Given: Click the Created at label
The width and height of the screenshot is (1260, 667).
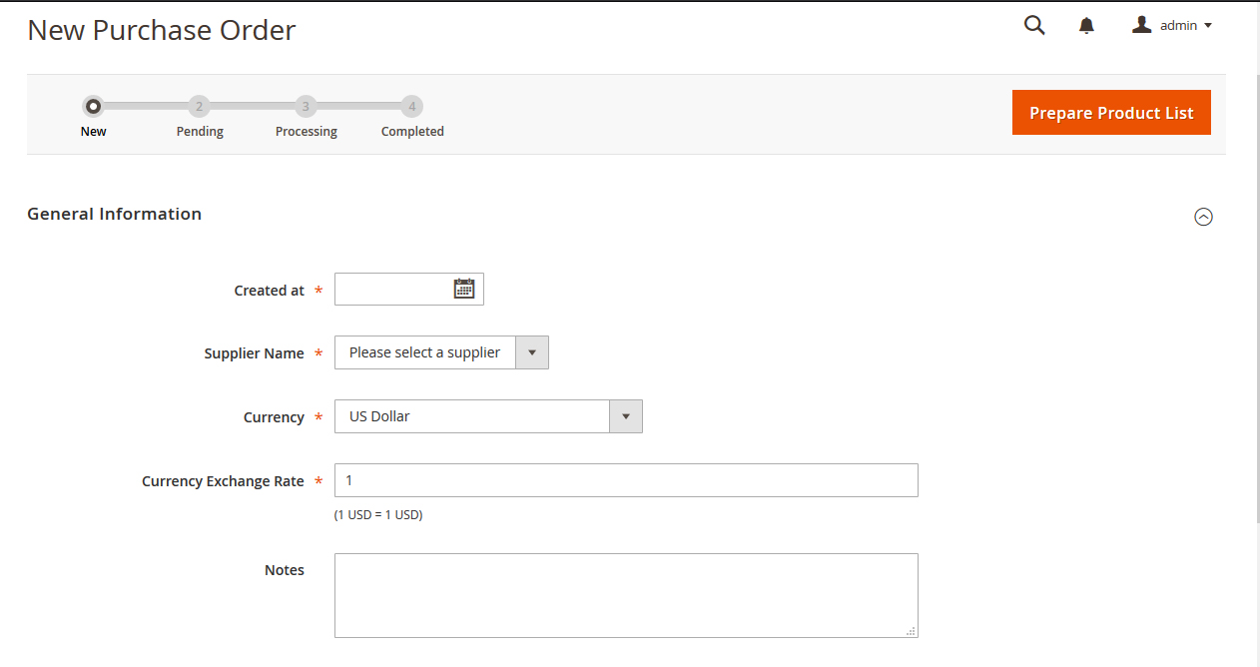Looking at the screenshot, I should (x=269, y=291).
